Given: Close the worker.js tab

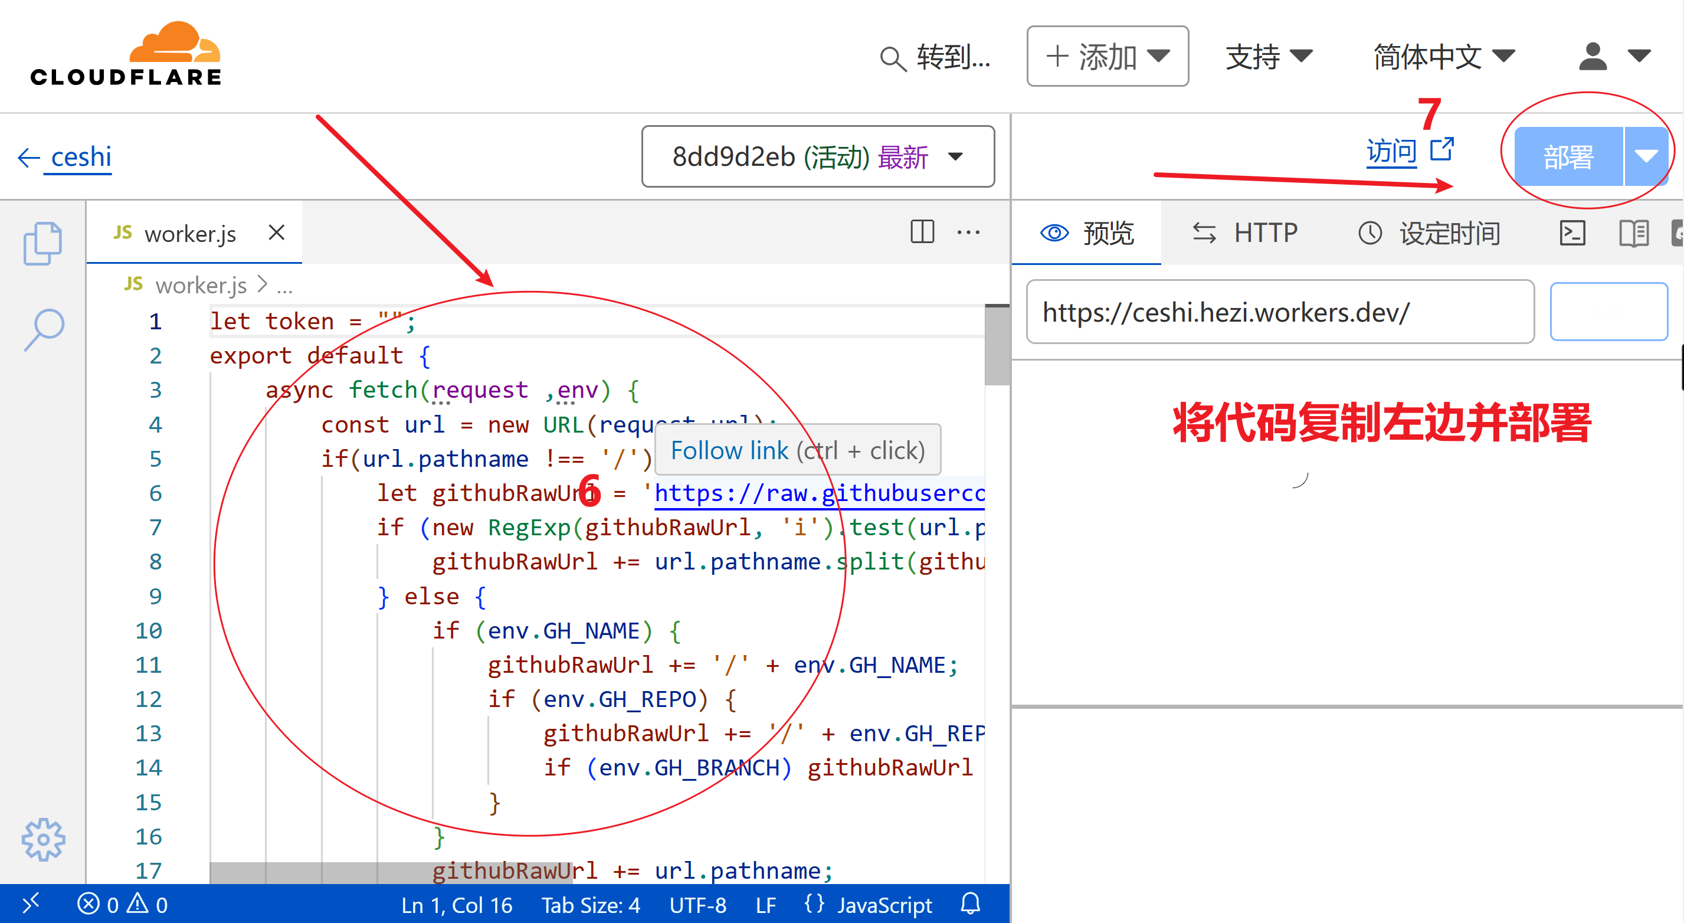Looking at the screenshot, I should pyautogui.click(x=277, y=232).
